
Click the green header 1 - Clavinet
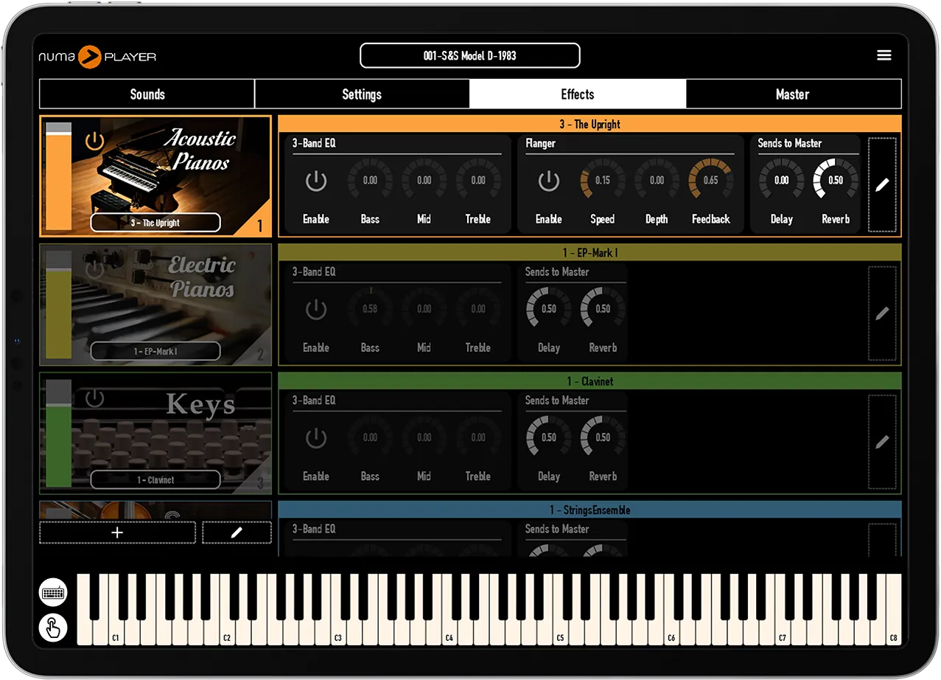pos(590,381)
